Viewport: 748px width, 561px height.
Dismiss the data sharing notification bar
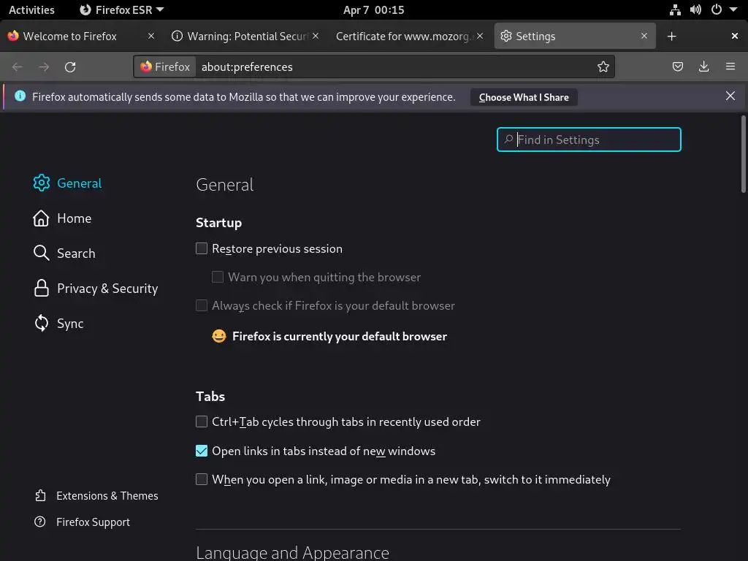(730, 96)
